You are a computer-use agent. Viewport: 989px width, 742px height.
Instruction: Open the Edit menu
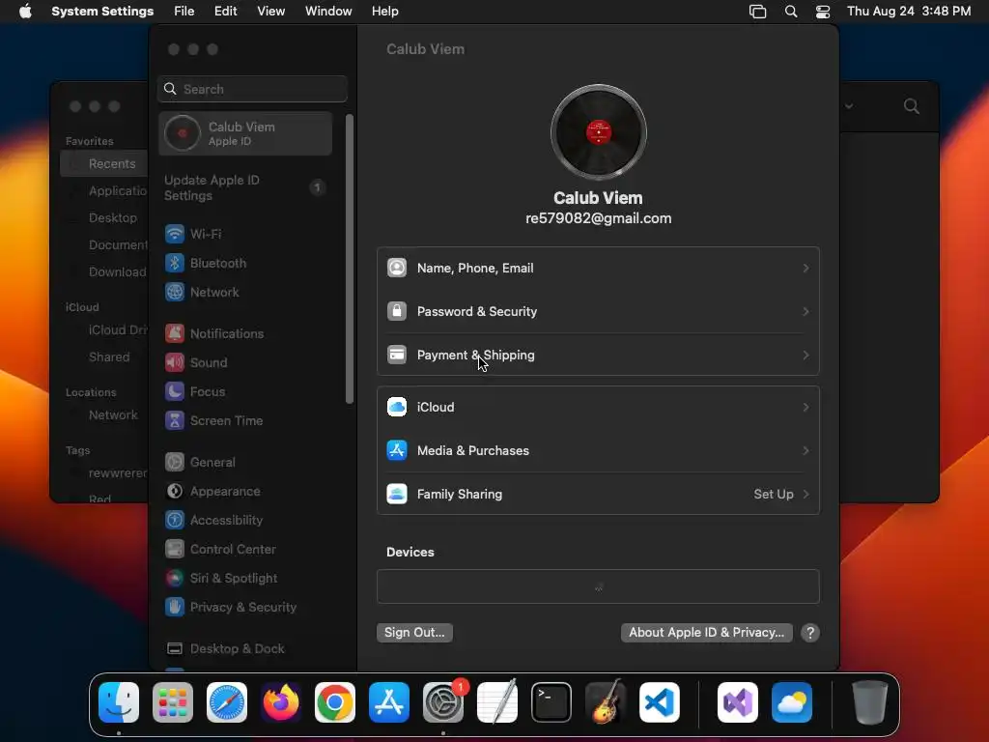click(x=225, y=12)
